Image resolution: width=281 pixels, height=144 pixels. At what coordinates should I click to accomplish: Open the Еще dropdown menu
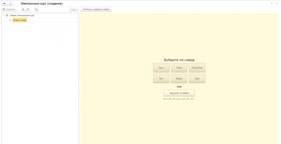coord(74,9)
